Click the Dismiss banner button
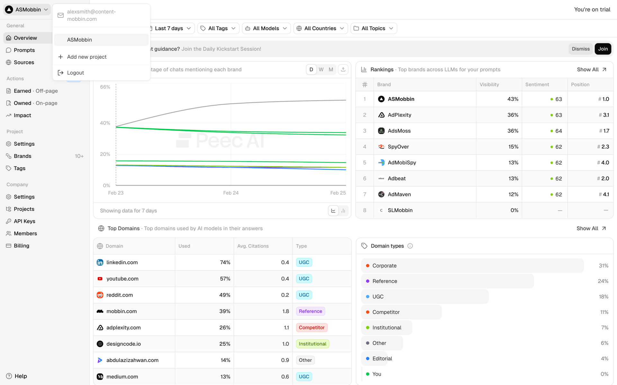617x385 pixels. pos(581,49)
